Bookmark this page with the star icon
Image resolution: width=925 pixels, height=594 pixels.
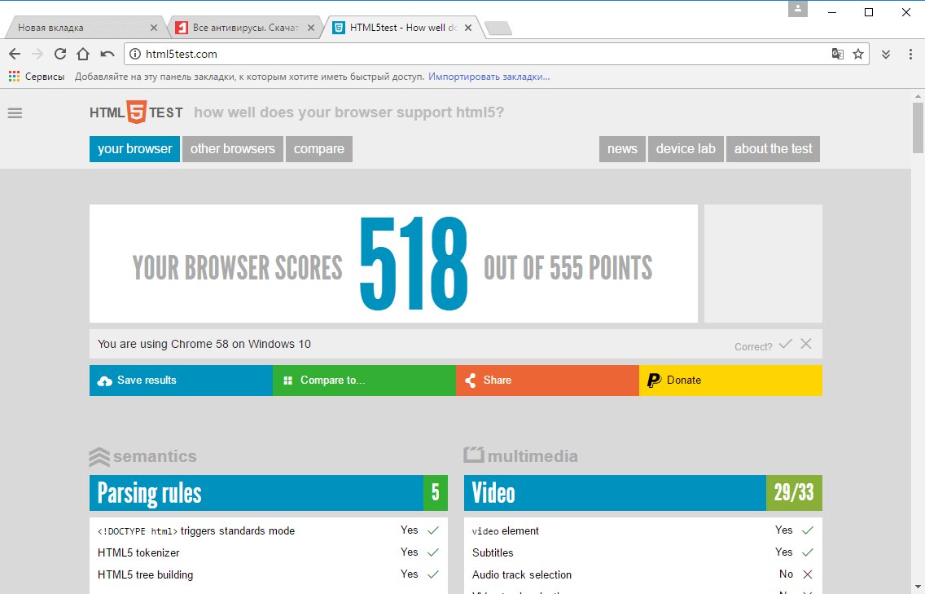click(x=858, y=55)
